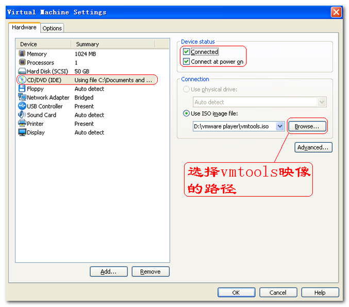Click the Display Auto detect summary
Image resolution: width=349 pixels, height=307 pixels.
coord(89,132)
